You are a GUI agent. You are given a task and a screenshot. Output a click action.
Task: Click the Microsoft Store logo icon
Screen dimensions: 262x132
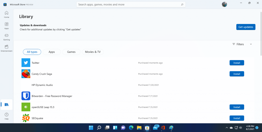click(5, 5)
